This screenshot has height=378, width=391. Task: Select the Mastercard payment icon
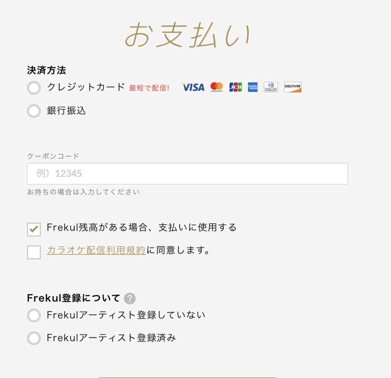pyautogui.click(x=217, y=87)
